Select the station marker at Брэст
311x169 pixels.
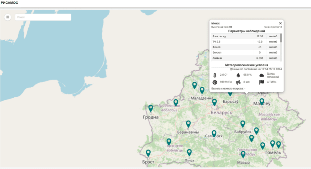149,153
